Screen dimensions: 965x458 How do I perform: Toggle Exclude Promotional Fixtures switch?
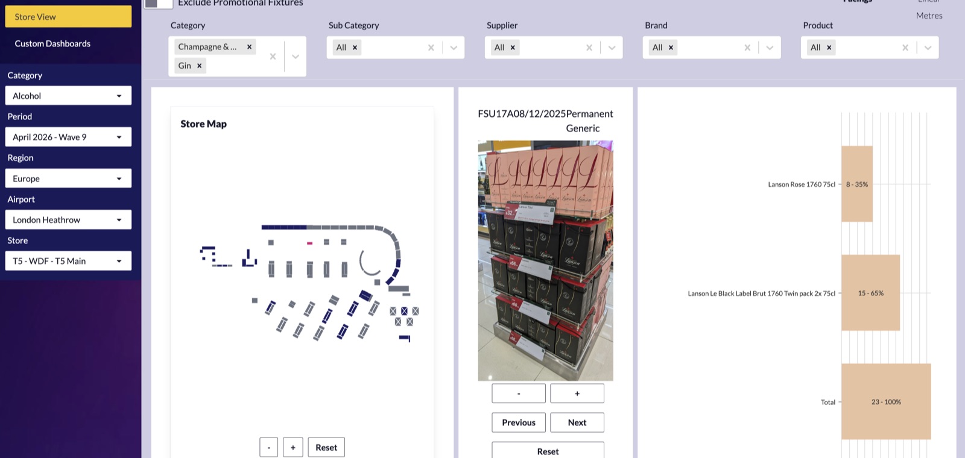[158, 4]
